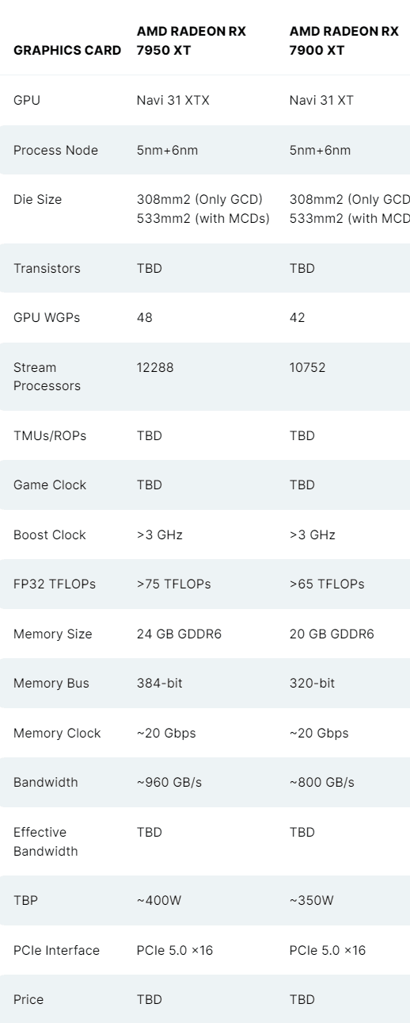Select the 24 GB GDDR6 memory cell
This screenshot has width=410, height=1023.
pos(179,634)
